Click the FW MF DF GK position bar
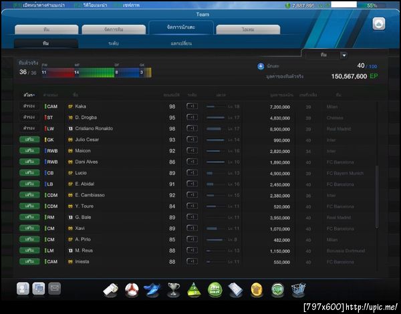The image size is (401, 314). click(x=97, y=73)
